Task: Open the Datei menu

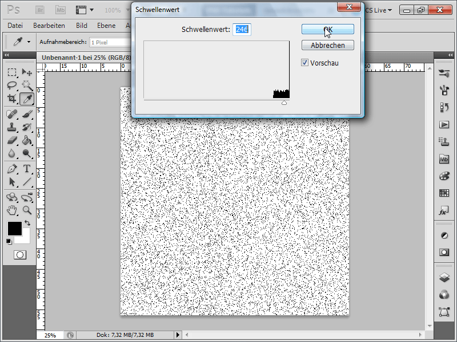Action: pos(15,26)
